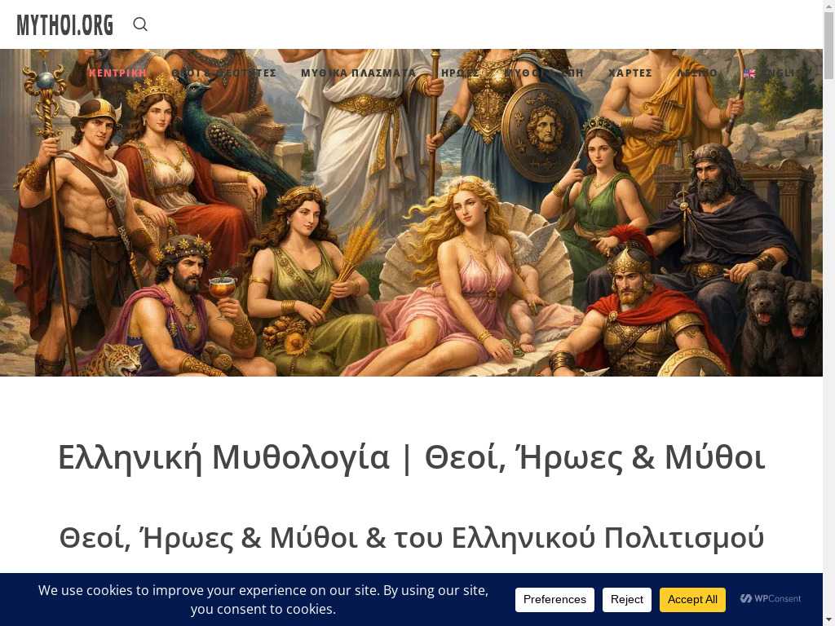Screen dimensions: 835x626
Task: Open the ΛΕΞΙΚΟ navigation item
Action: [x=697, y=73]
